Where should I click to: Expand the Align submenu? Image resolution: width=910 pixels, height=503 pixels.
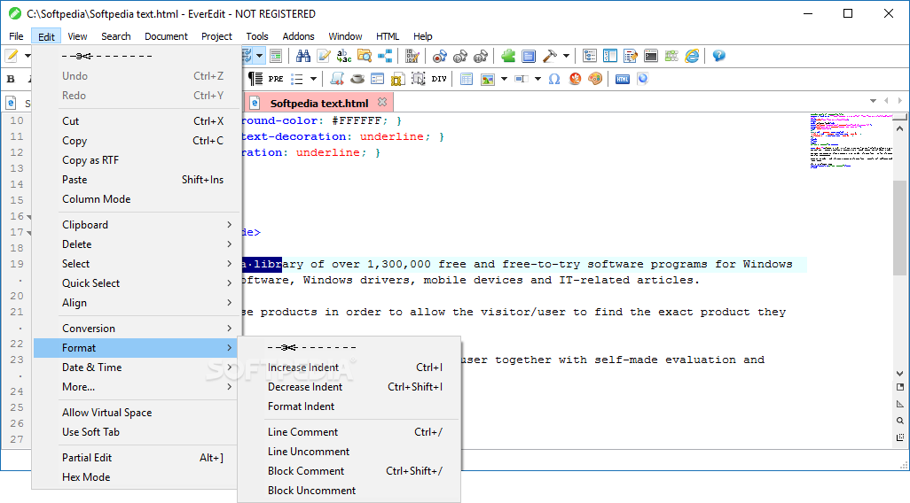coord(137,303)
